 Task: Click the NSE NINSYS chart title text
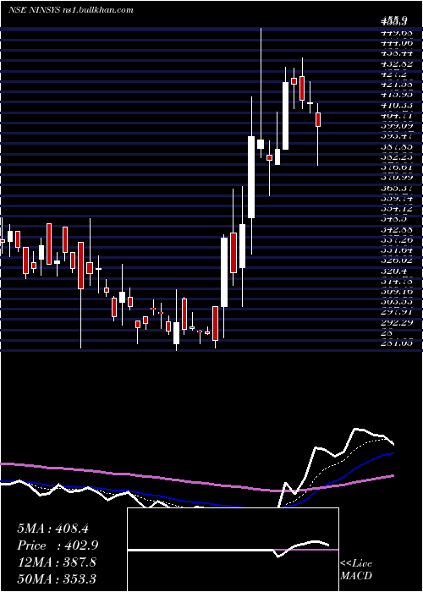[71, 9]
